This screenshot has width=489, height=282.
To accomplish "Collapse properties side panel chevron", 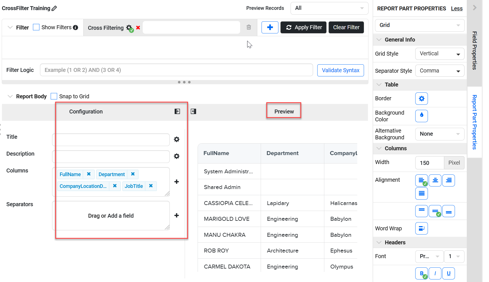I will [475, 8].
